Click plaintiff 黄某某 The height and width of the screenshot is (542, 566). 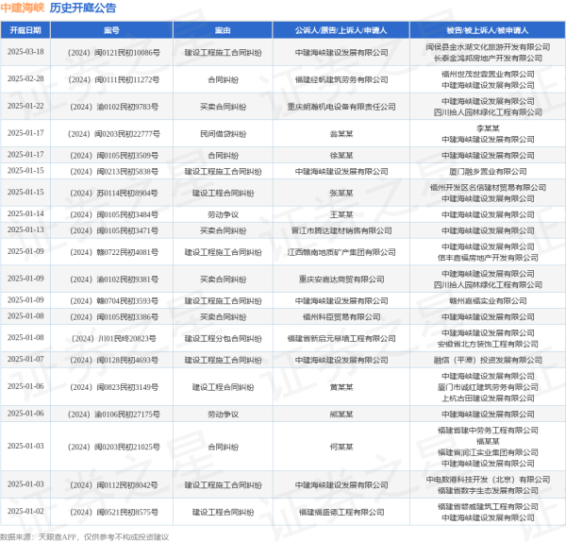coord(341,387)
